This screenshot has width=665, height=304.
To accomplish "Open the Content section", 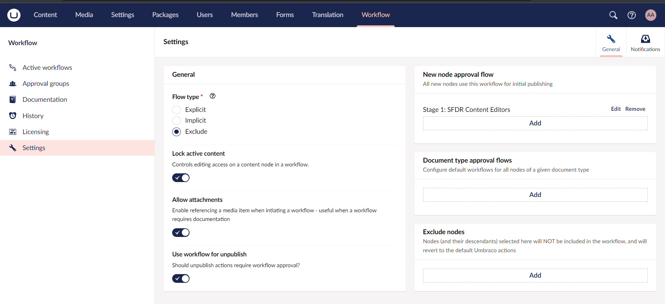I will tap(45, 15).
